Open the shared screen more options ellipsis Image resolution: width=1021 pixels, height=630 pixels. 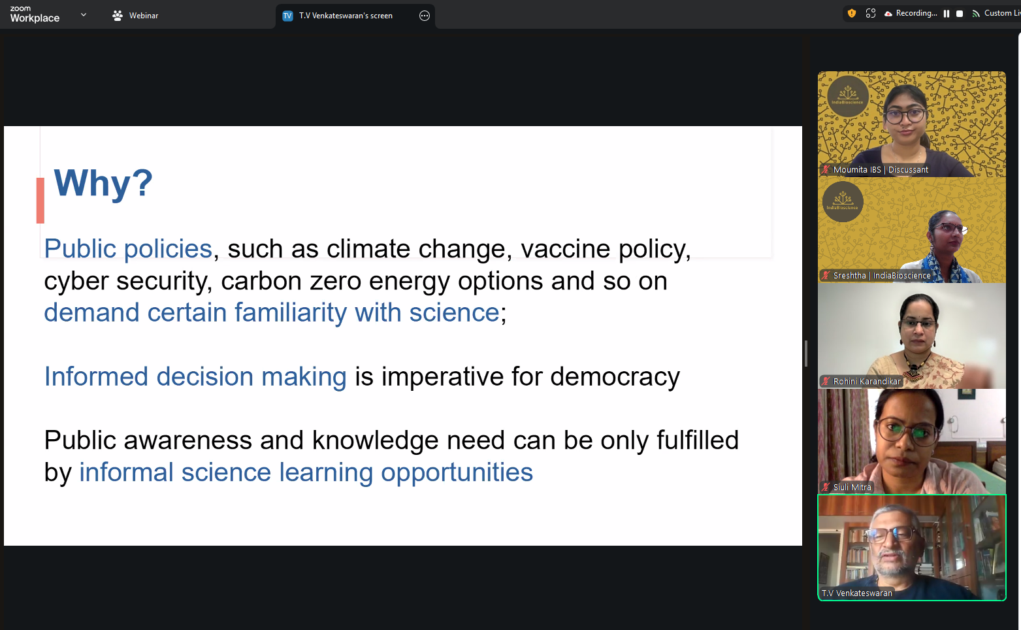425,16
